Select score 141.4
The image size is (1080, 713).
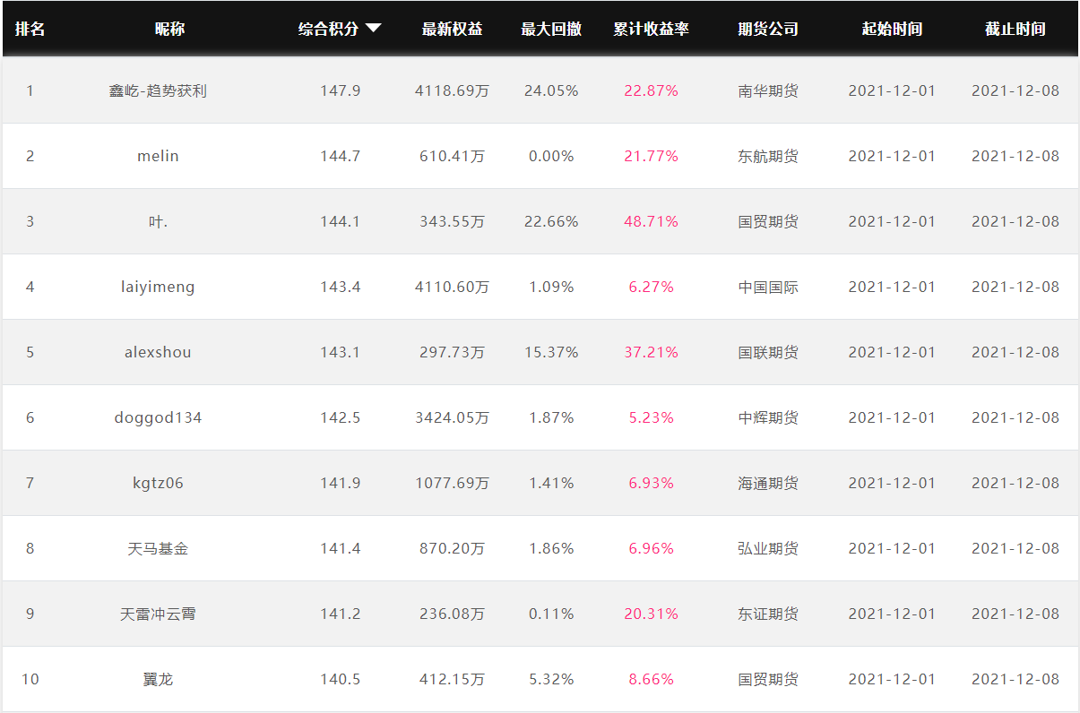[x=341, y=548]
